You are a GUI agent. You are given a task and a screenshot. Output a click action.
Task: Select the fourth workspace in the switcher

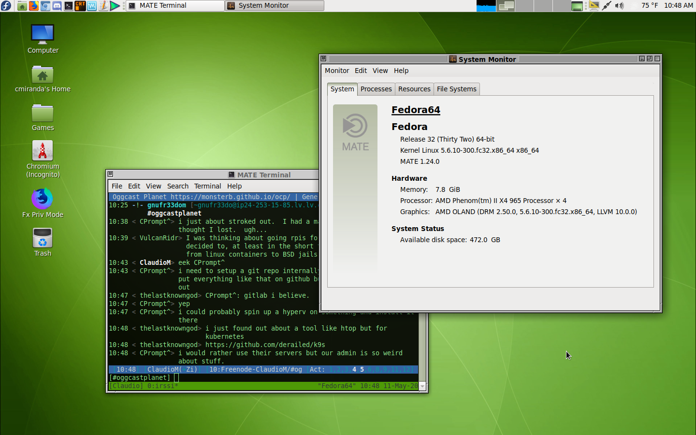(561, 6)
